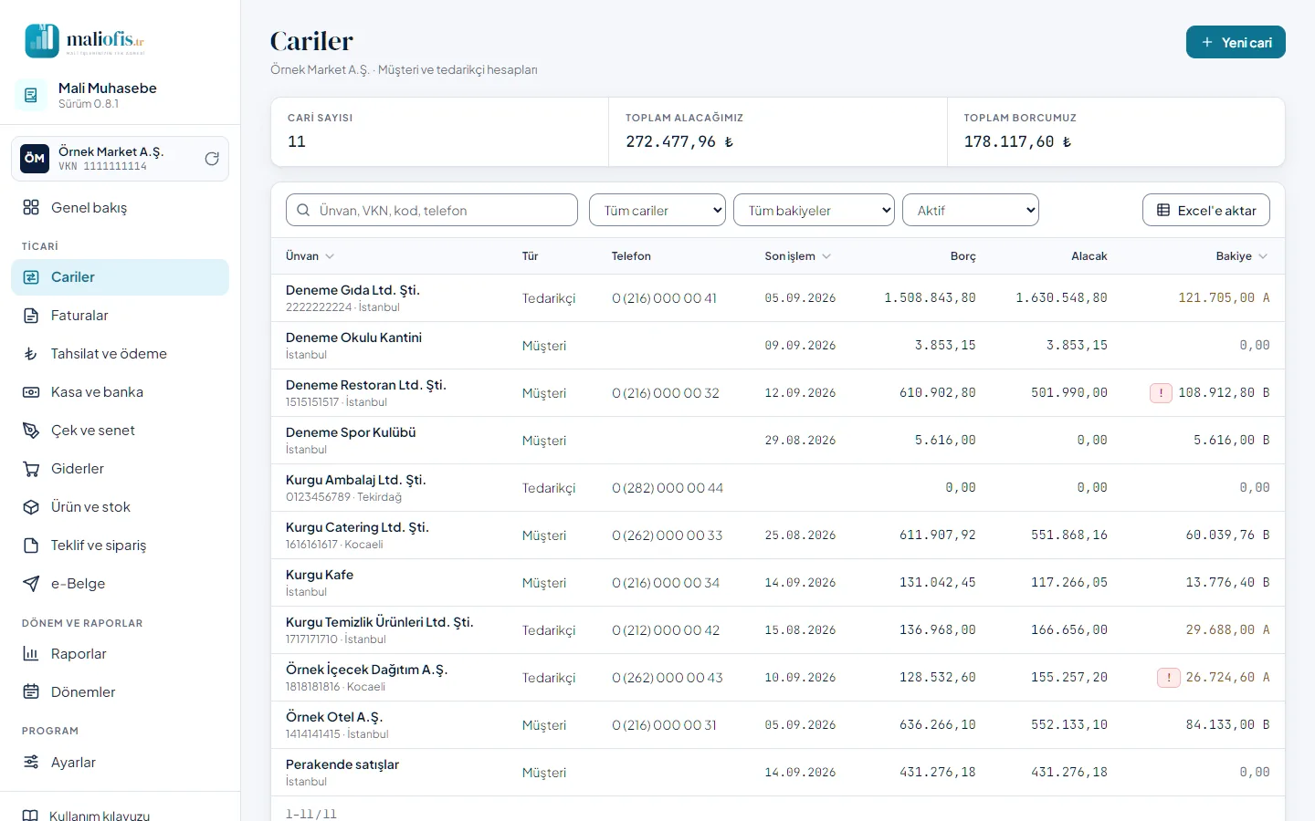The height and width of the screenshot is (821, 1315).
Task: Sort the table by Ünvan column
Action: (x=310, y=256)
